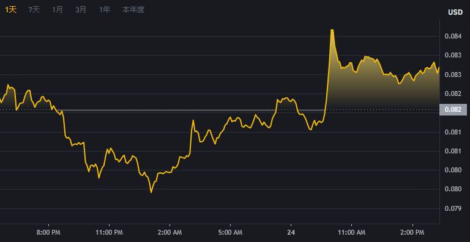Click the lowest point of the price line
The image size is (470, 242).
(151, 193)
